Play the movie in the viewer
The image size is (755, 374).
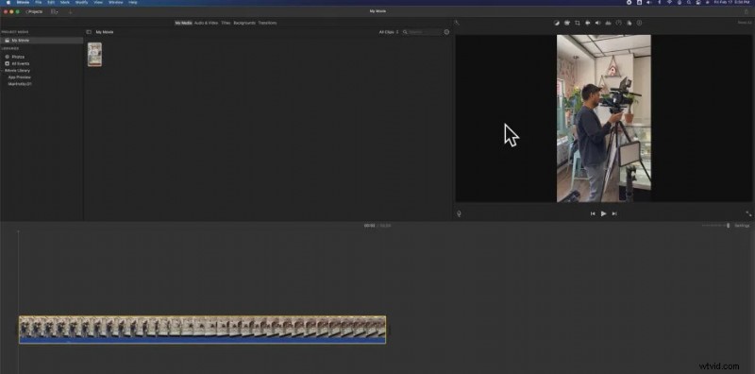point(603,213)
